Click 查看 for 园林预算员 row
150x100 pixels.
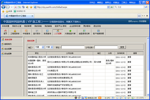pos(129,78)
